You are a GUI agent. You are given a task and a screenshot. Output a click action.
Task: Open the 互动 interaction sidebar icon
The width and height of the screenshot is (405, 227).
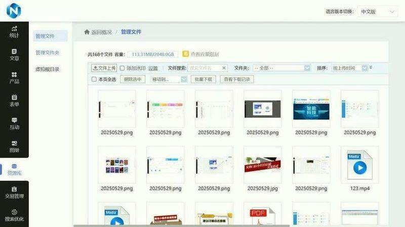click(x=14, y=124)
